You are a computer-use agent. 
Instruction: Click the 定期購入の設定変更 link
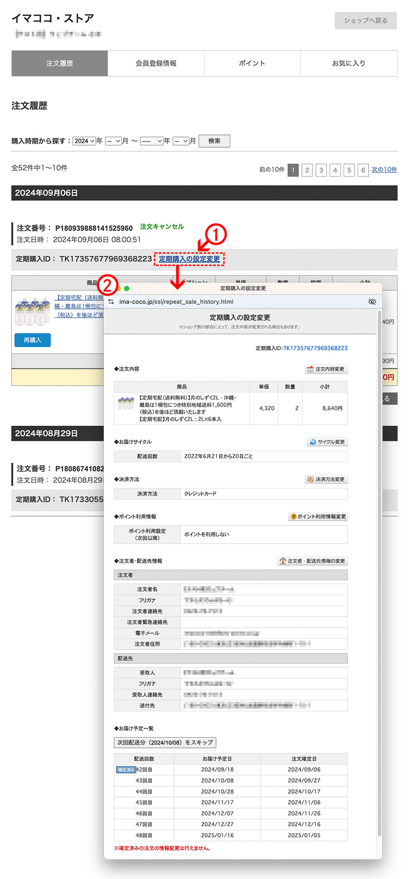point(189,259)
